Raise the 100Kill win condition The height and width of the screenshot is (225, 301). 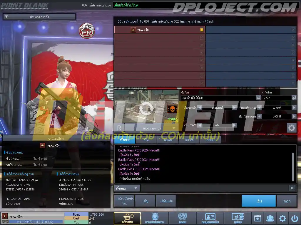[x=294, y=116]
